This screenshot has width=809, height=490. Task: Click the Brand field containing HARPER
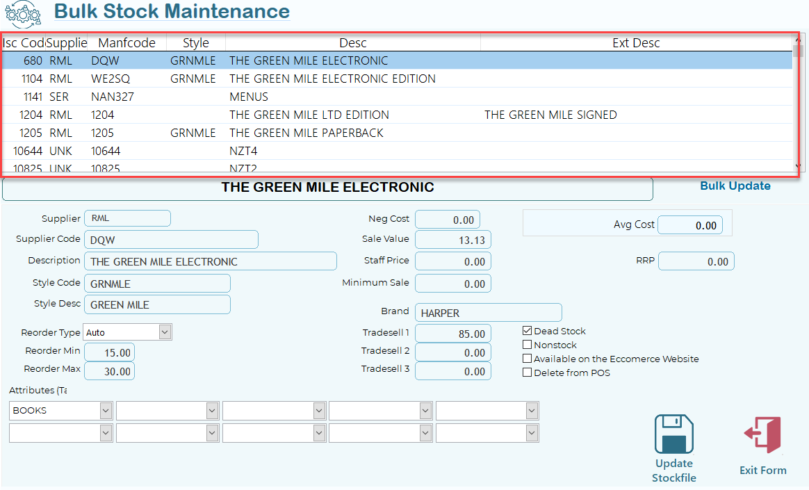coord(488,313)
